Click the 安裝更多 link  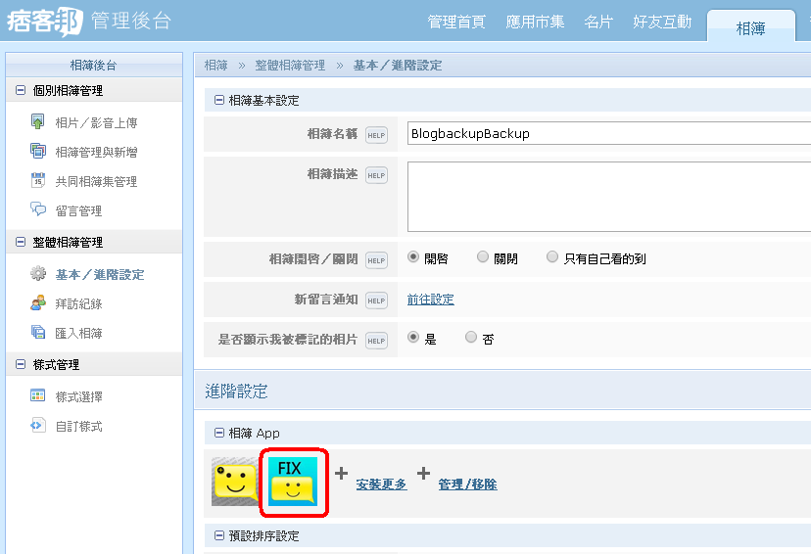(x=381, y=485)
